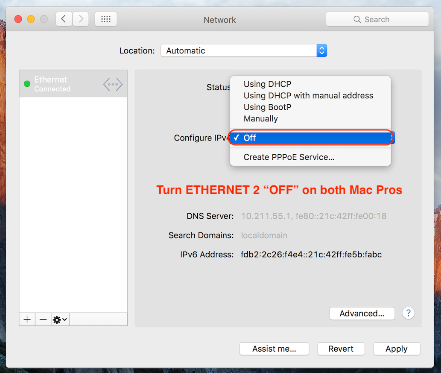Expand the Location Automatic dropdown
Screen dimensions: 441x373
(244, 51)
